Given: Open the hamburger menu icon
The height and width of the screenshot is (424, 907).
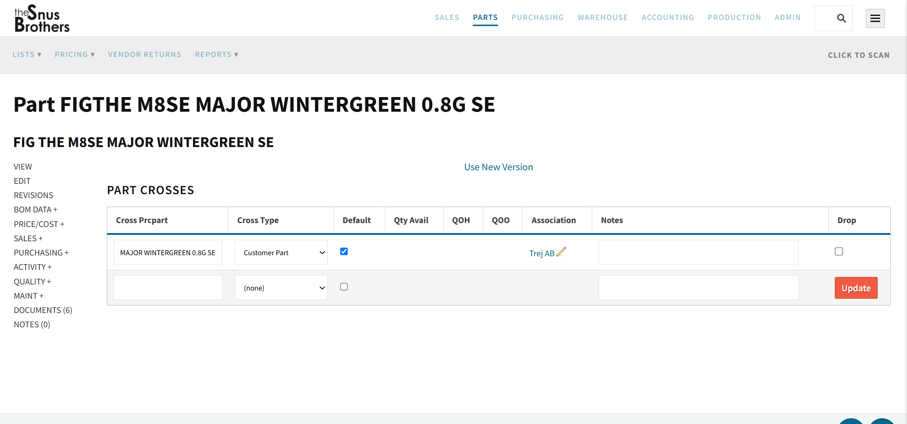Looking at the screenshot, I should point(875,18).
